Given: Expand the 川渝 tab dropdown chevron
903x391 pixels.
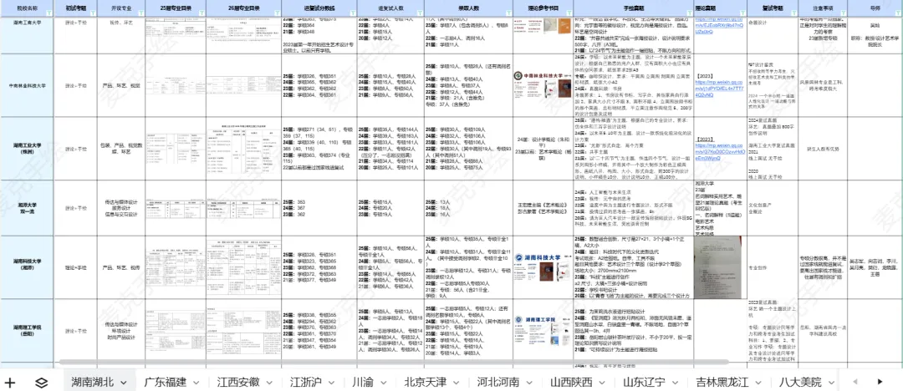Looking at the screenshot, I should [385, 383].
